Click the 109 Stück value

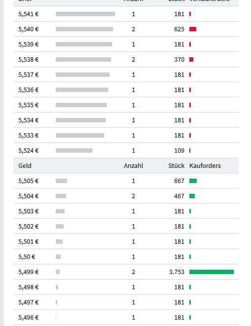(179, 151)
